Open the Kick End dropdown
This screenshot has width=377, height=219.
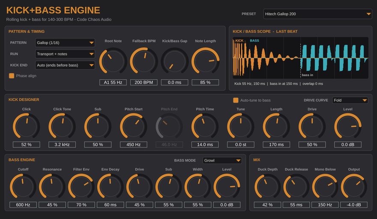[x=65, y=65]
